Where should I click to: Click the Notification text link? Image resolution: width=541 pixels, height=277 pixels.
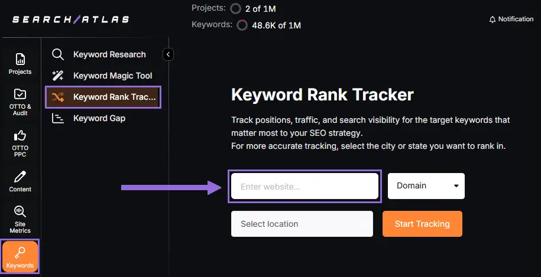(x=516, y=19)
